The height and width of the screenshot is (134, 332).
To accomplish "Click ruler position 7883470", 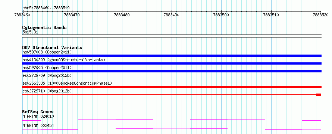I will click(72, 15).
